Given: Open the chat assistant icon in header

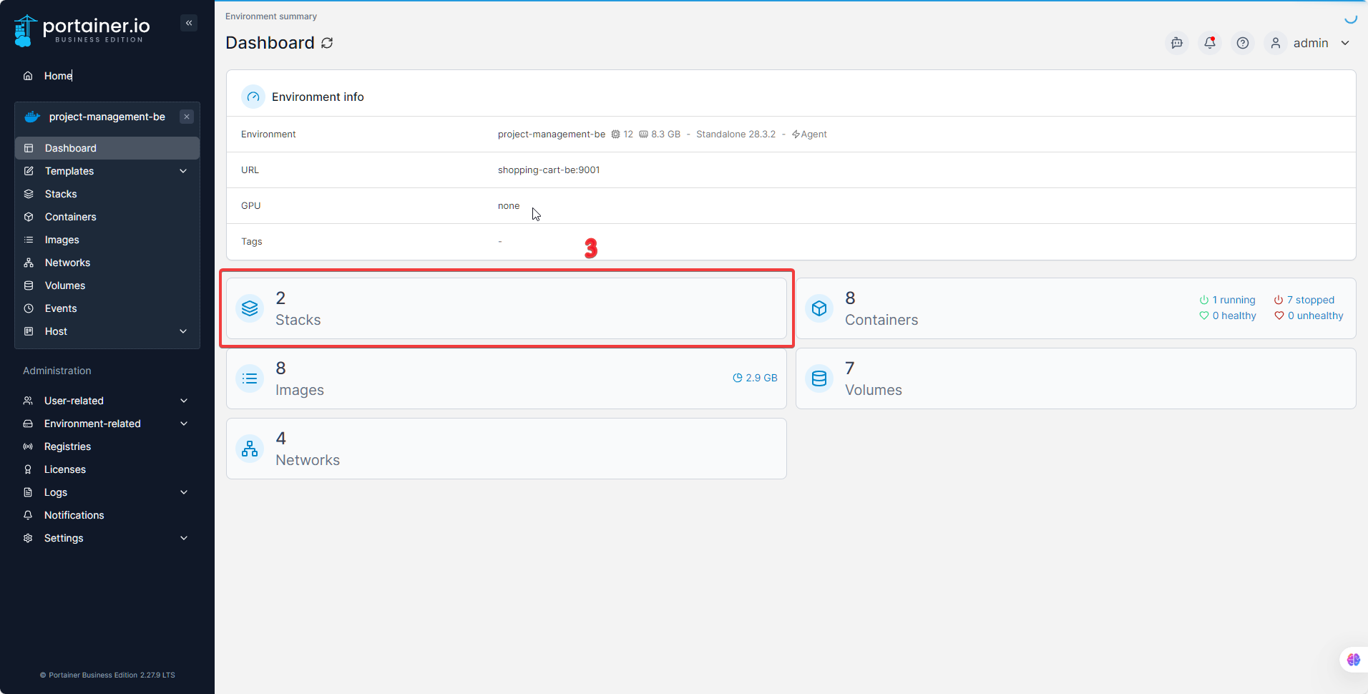Looking at the screenshot, I should click(x=1177, y=43).
